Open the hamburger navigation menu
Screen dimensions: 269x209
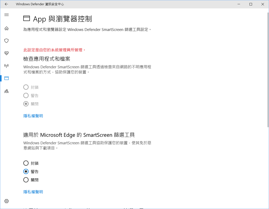(x=7, y=15)
